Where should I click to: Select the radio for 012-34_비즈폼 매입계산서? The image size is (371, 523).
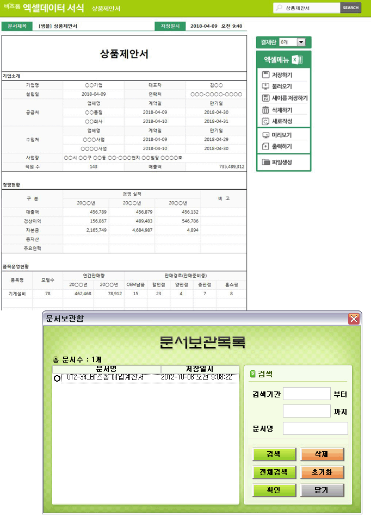57,378
